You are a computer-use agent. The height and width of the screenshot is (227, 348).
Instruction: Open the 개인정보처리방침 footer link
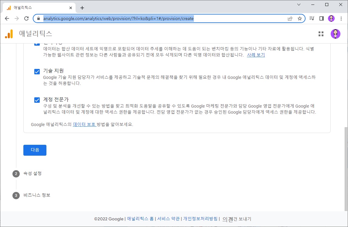(201, 219)
